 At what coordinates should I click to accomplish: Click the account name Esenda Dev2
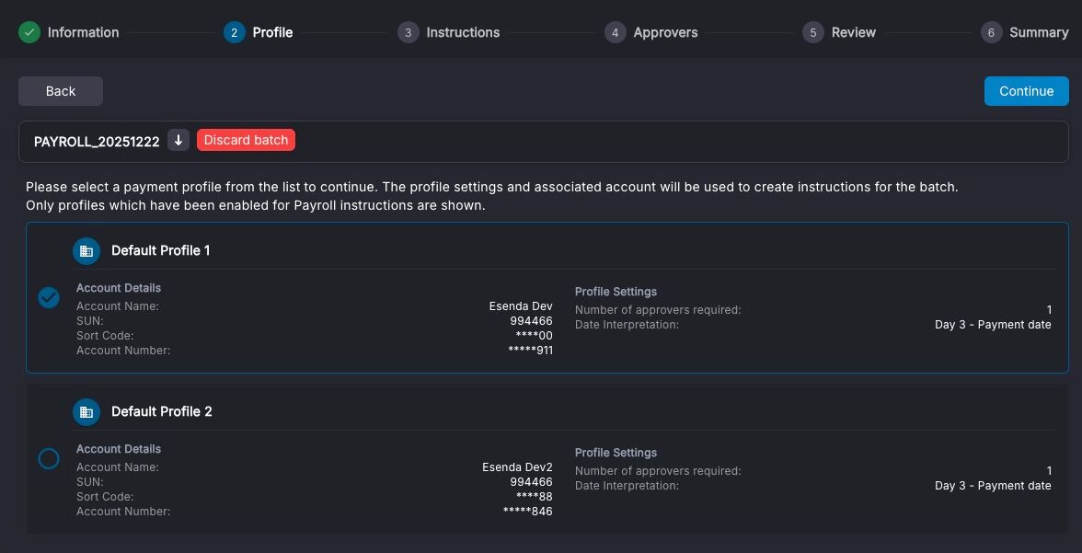click(x=517, y=467)
